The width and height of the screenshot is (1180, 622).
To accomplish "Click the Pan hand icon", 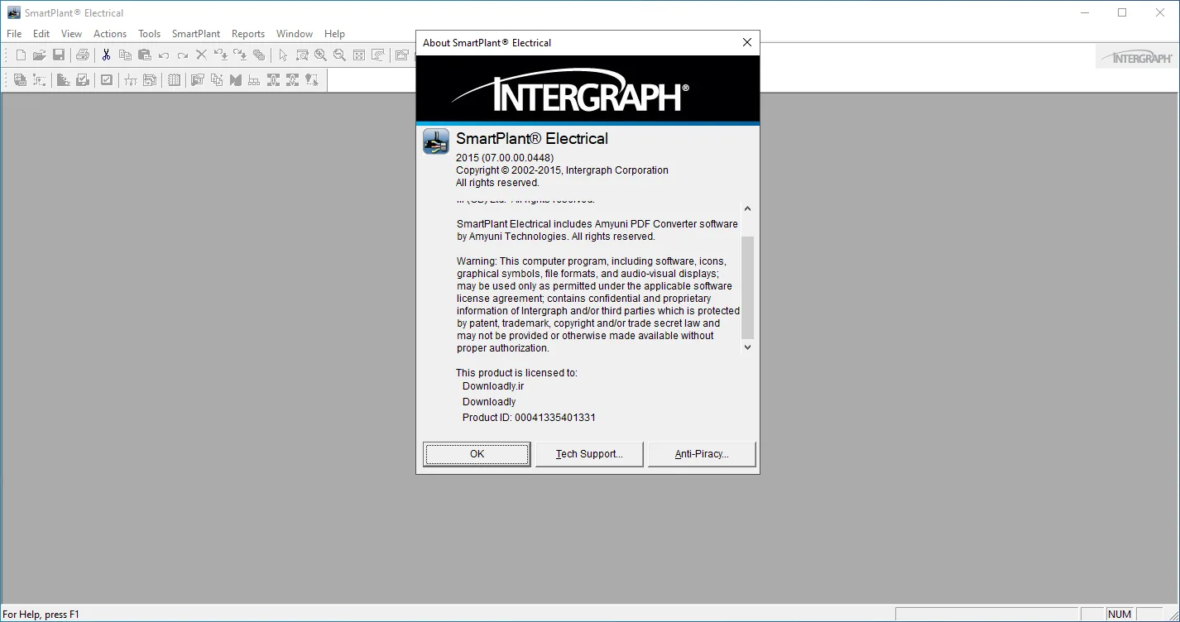I will (378, 55).
